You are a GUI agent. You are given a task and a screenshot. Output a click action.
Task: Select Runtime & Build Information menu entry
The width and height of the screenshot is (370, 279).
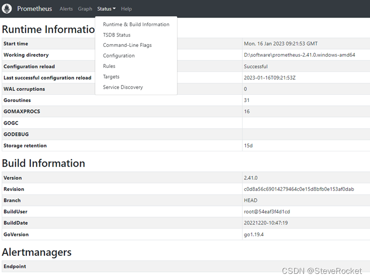(136, 24)
